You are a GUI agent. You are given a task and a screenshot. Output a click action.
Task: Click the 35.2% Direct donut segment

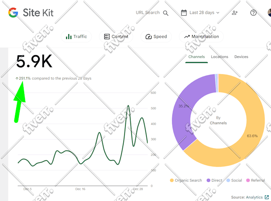coord(184,106)
